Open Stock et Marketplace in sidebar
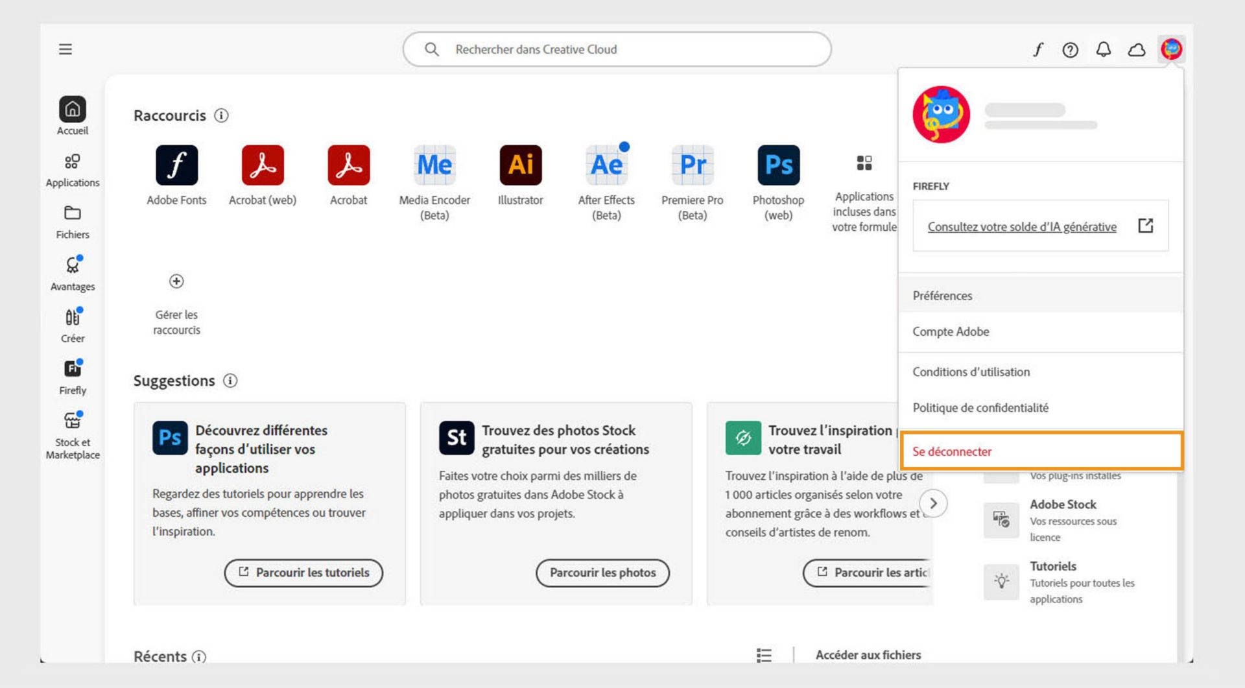The height and width of the screenshot is (688, 1245). point(73,436)
